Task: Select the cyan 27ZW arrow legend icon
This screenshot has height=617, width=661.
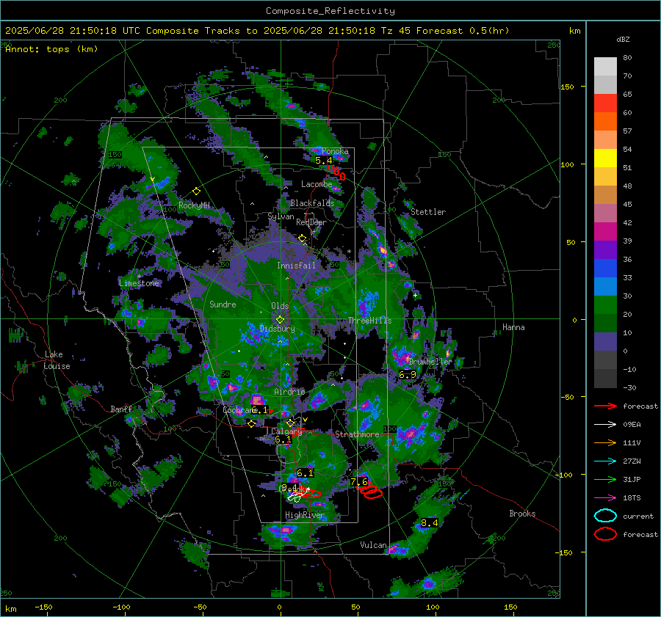Action: [605, 461]
